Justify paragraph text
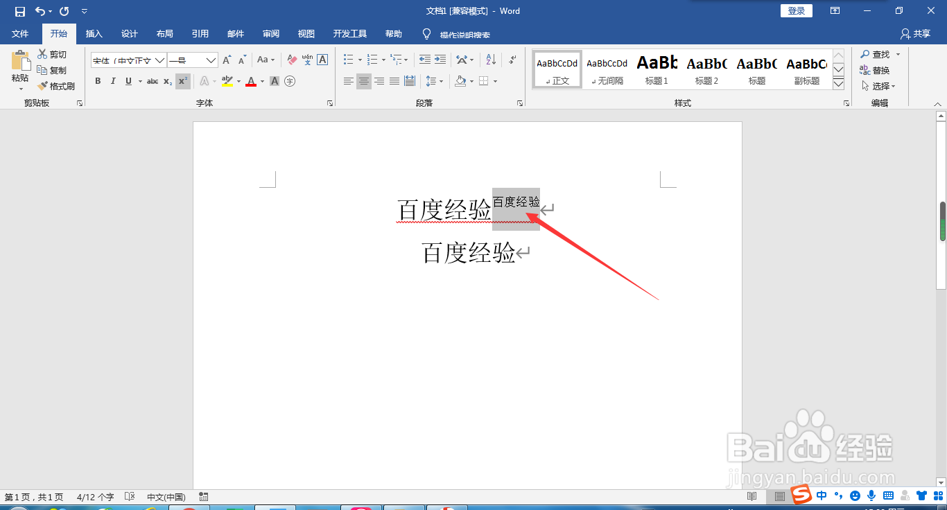The width and height of the screenshot is (947, 510). click(394, 81)
